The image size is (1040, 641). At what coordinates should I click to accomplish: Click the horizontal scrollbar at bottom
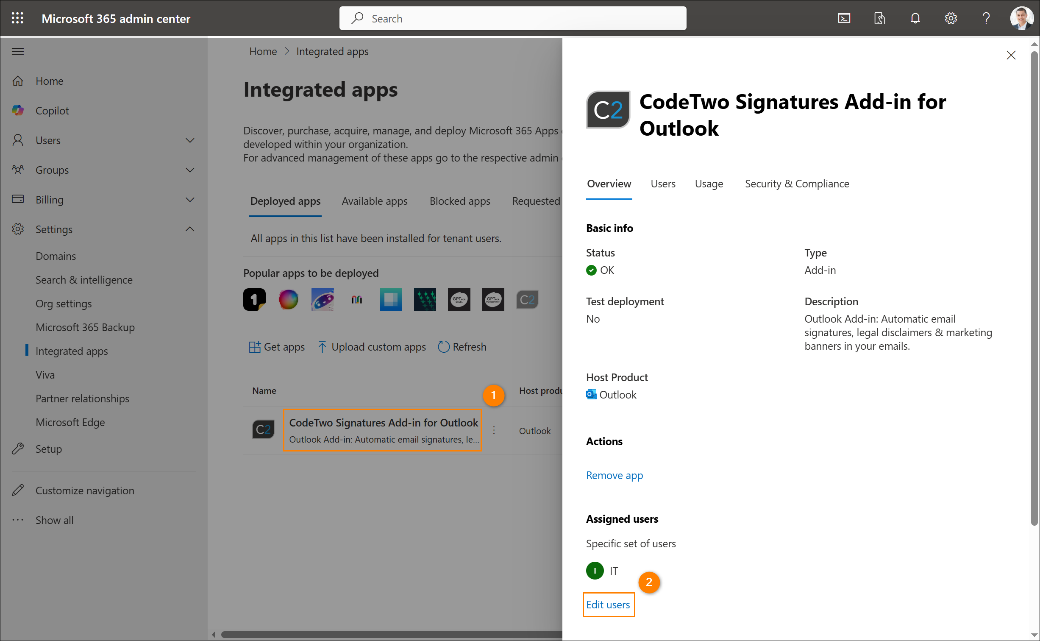tap(392, 635)
